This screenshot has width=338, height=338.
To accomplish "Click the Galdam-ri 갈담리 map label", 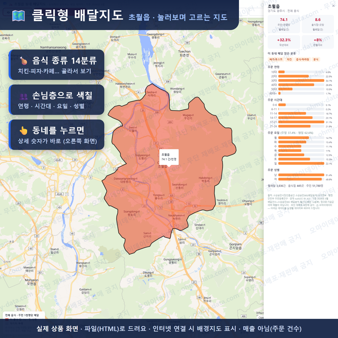I will point(85,291).
